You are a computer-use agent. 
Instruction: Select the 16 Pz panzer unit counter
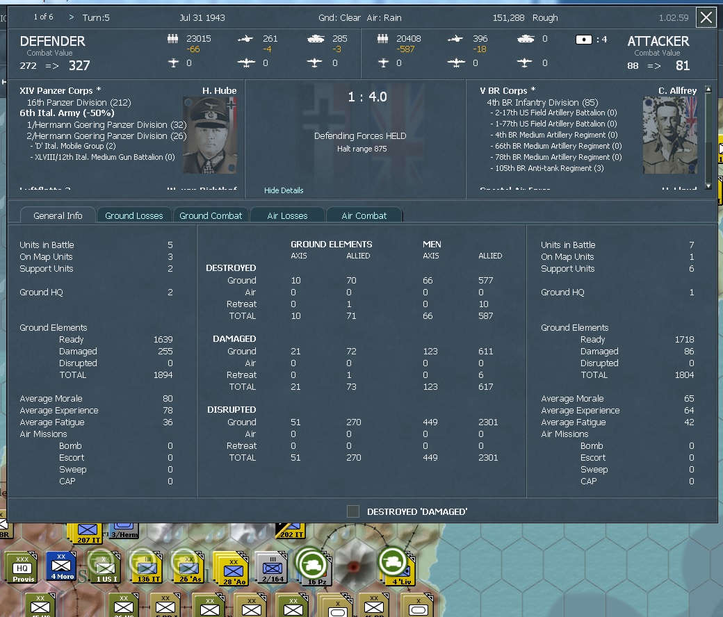click(x=312, y=567)
